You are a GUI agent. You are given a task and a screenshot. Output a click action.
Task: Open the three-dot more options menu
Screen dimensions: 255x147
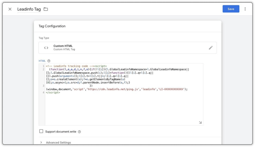[245, 9]
